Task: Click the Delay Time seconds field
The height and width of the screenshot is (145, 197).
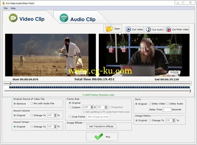Action: tap(167, 110)
